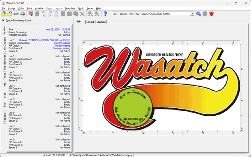Open the printer unit dropdown arrow
Image resolution: width=251 pixels, height=157 pixels.
click(x=192, y=14)
